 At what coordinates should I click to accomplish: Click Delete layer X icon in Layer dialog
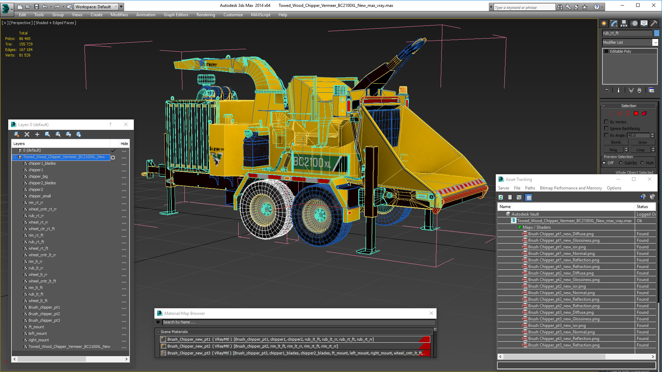click(27, 134)
